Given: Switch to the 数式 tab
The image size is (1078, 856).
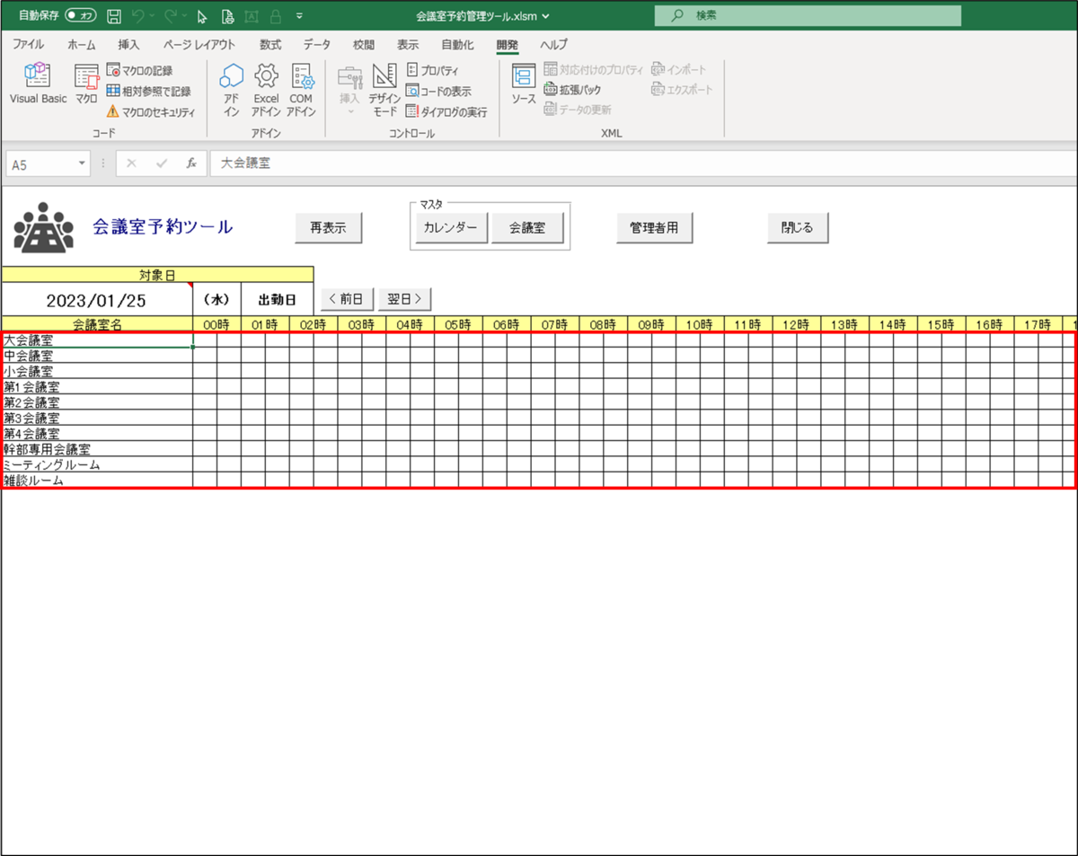Looking at the screenshot, I should pyautogui.click(x=269, y=44).
